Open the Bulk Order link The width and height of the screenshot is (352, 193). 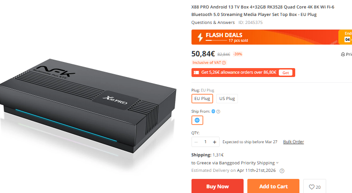pos(293,142)
